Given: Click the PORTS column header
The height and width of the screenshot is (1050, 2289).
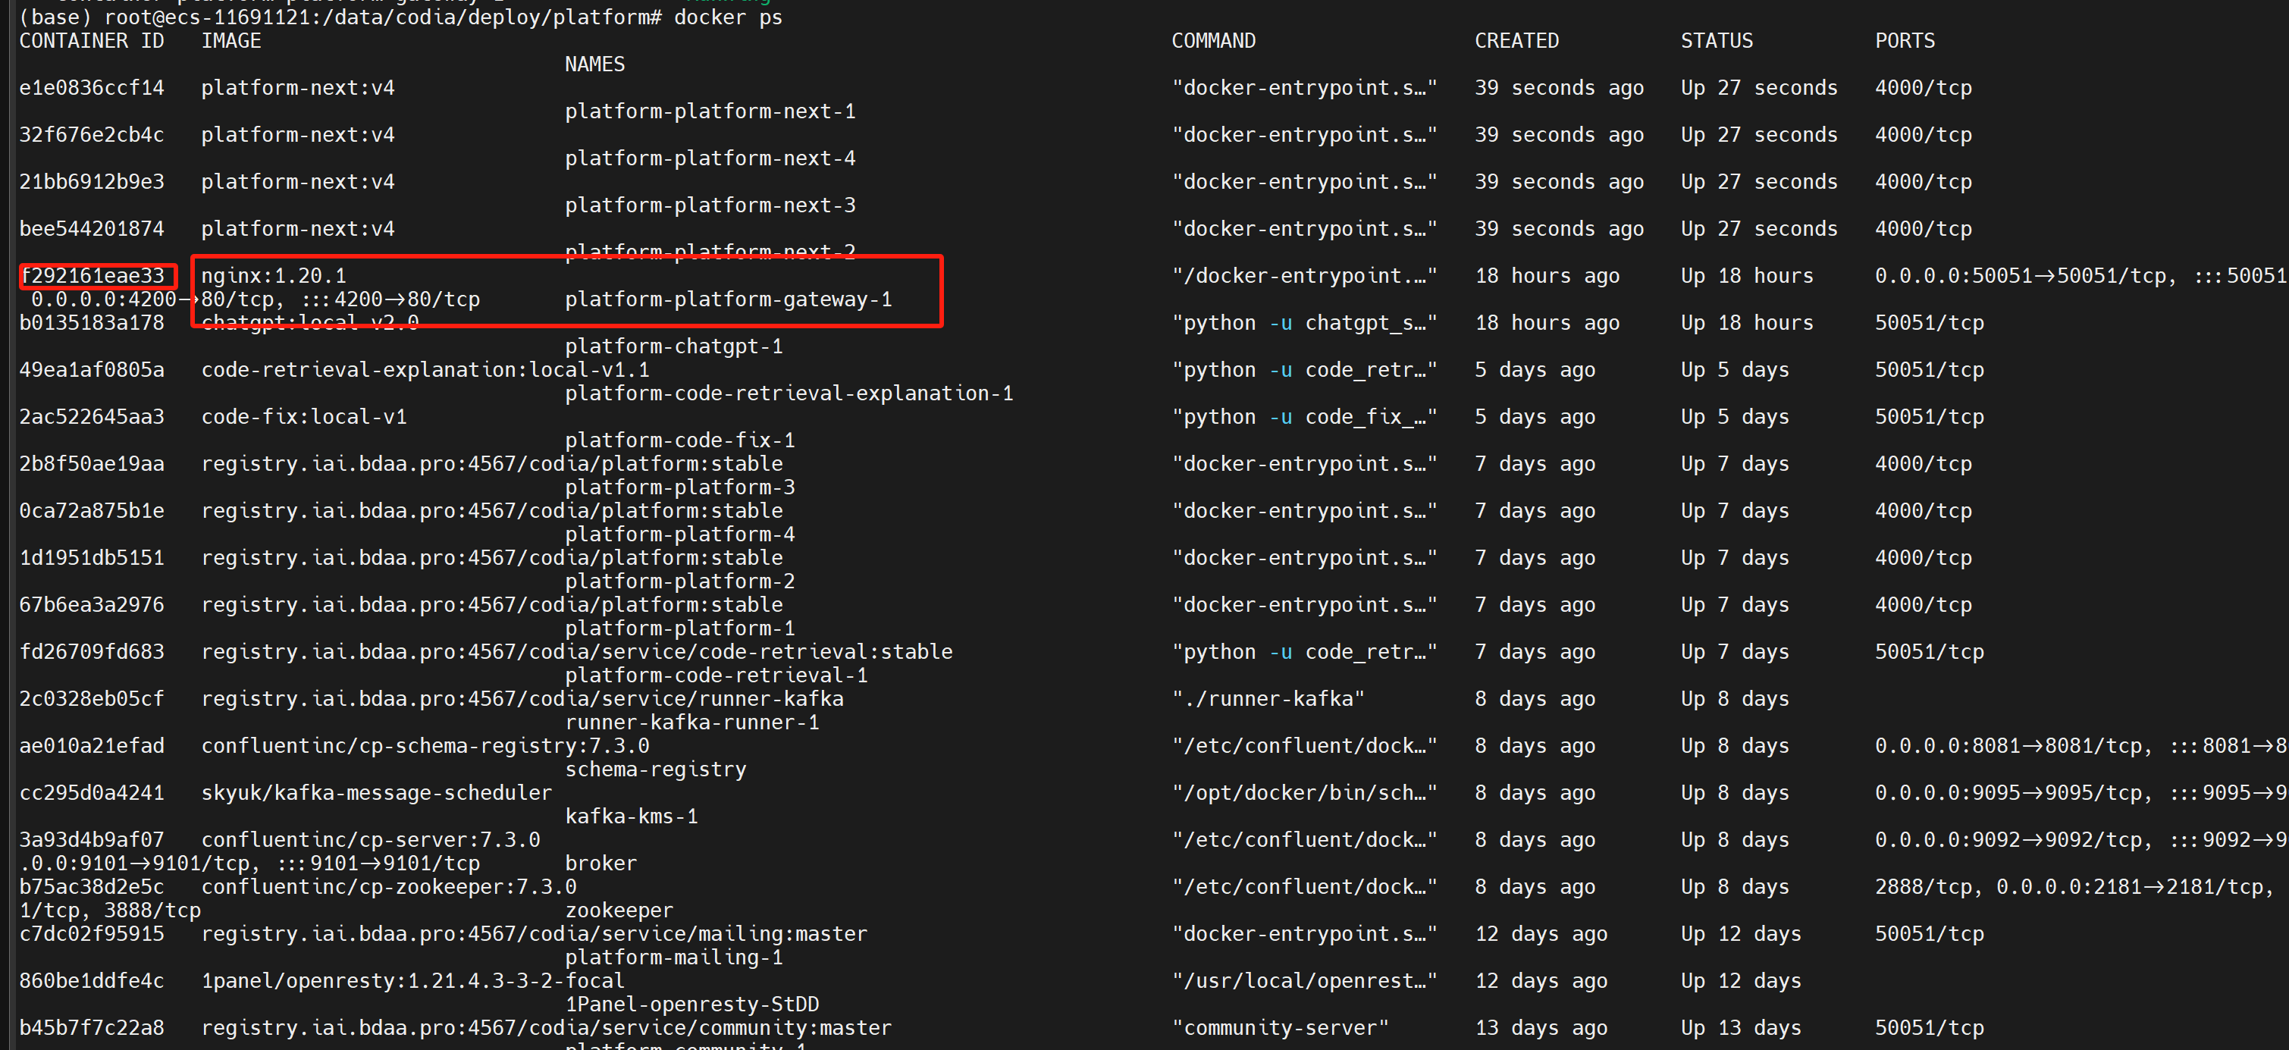Looking at the screenshot, I should [x=1905, y=41].
